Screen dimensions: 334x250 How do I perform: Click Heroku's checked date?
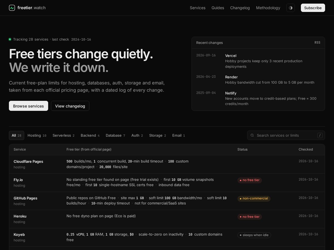pos(308,216)
